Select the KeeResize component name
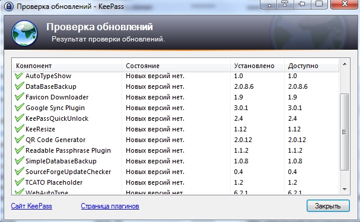The image size is (360, 222). (40, 129)
